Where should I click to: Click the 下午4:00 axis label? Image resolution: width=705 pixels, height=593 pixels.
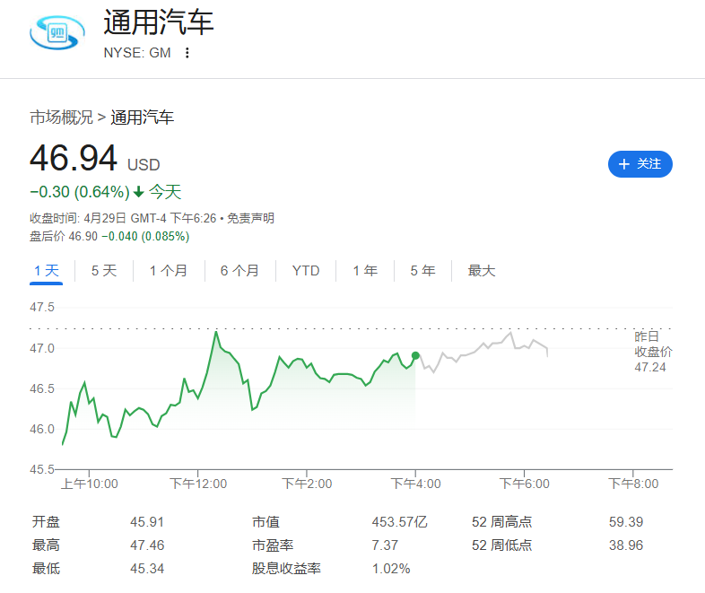pos(415,484)
